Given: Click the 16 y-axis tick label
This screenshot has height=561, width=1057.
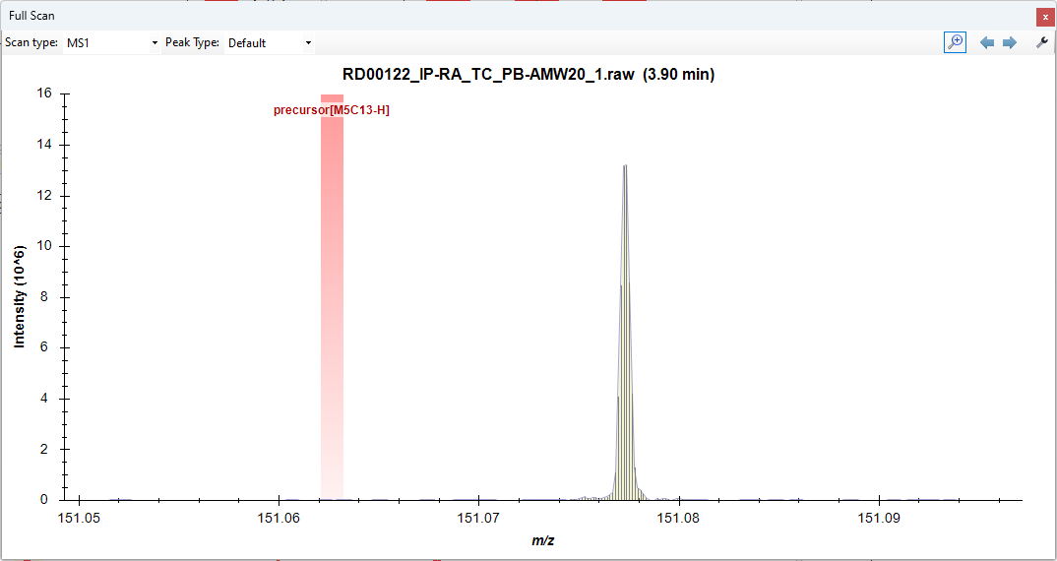Looking at the screenshot, I should tap(44, 94).
